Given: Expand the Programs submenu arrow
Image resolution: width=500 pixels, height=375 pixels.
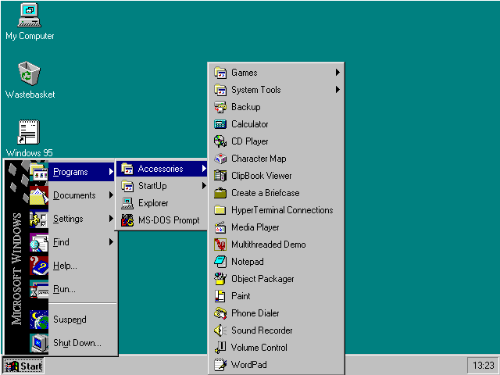Looking at the screenshot, I should pyautogui.click(x=111, y=172).
